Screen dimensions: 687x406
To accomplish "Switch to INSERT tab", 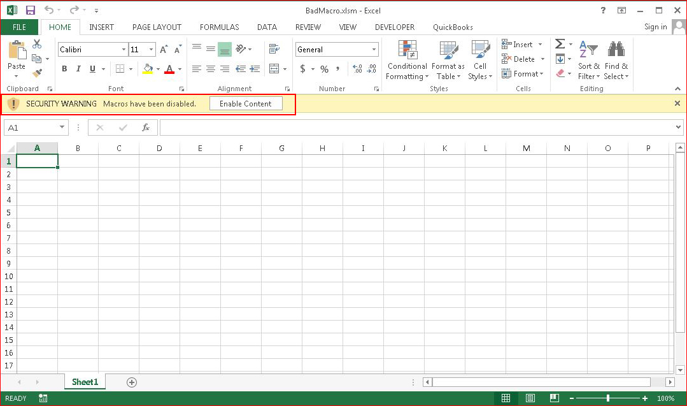I will (x=101, y=27).
